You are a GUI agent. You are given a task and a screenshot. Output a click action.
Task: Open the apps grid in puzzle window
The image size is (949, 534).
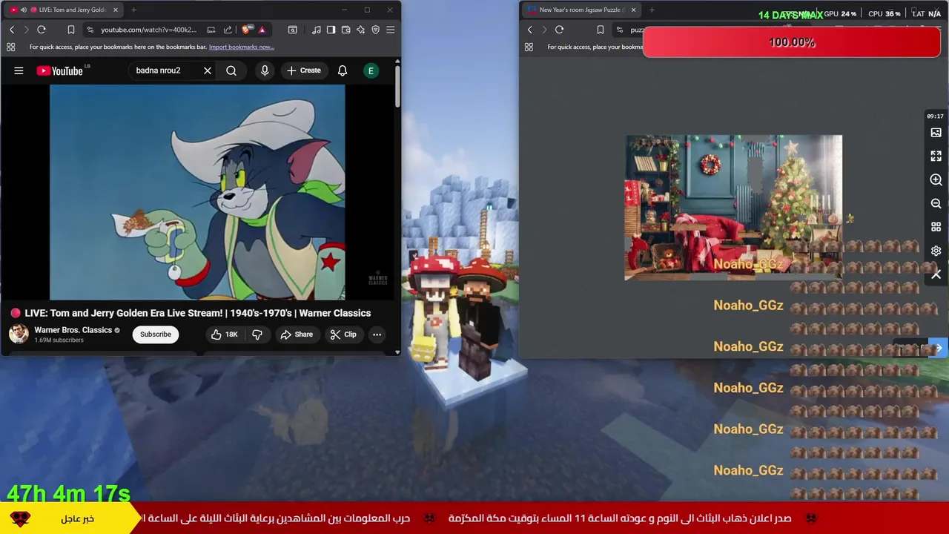[x=529, y=47]
